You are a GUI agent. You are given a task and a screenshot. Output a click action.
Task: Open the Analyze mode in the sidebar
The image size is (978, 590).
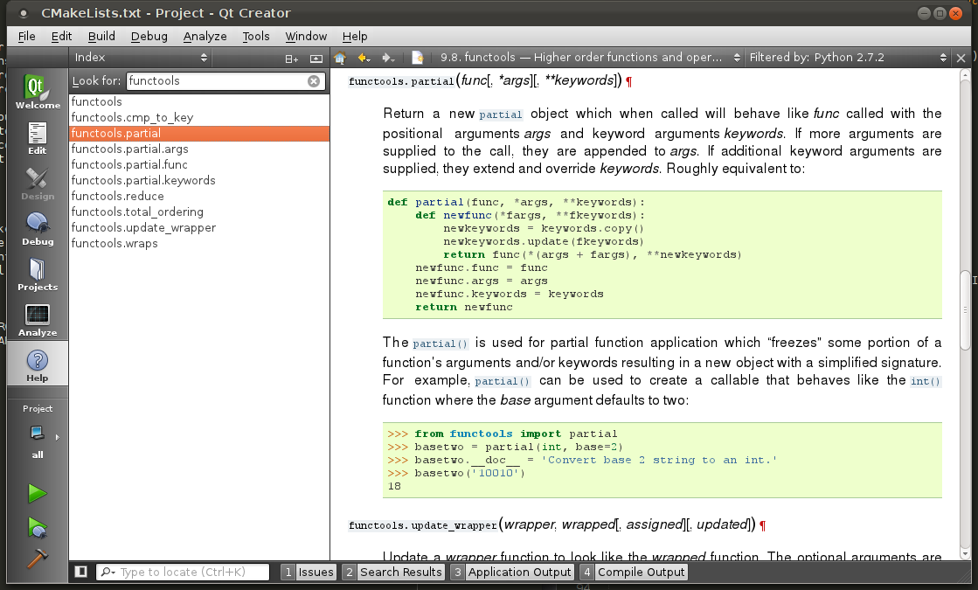37,320
